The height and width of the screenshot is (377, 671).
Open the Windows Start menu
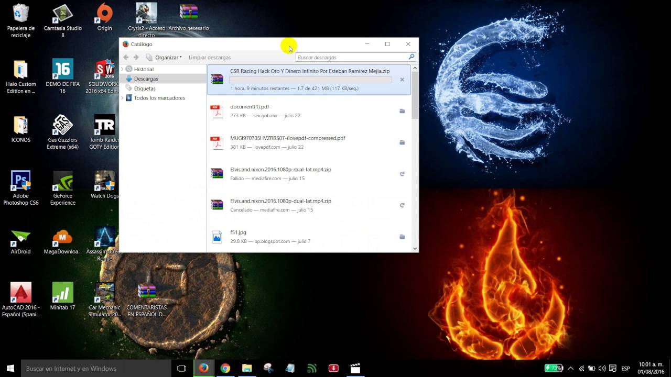10,368
